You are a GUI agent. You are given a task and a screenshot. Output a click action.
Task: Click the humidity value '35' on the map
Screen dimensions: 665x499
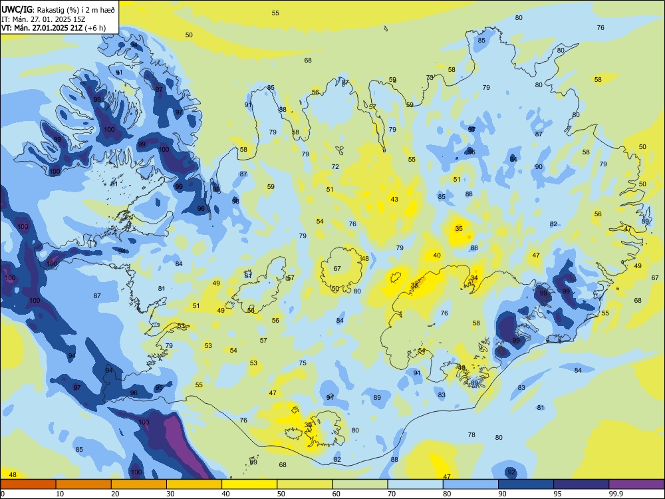459,228
